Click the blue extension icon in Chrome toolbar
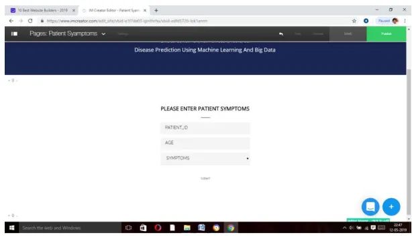This screenshot has height=241, width=412. click(x=366, y=21)
